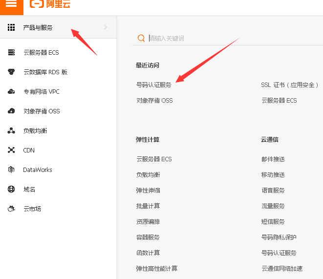This screenshot has width=323, height=279.
Task: Open recent 对象存储 OSS link
Action: pos(154,101)
